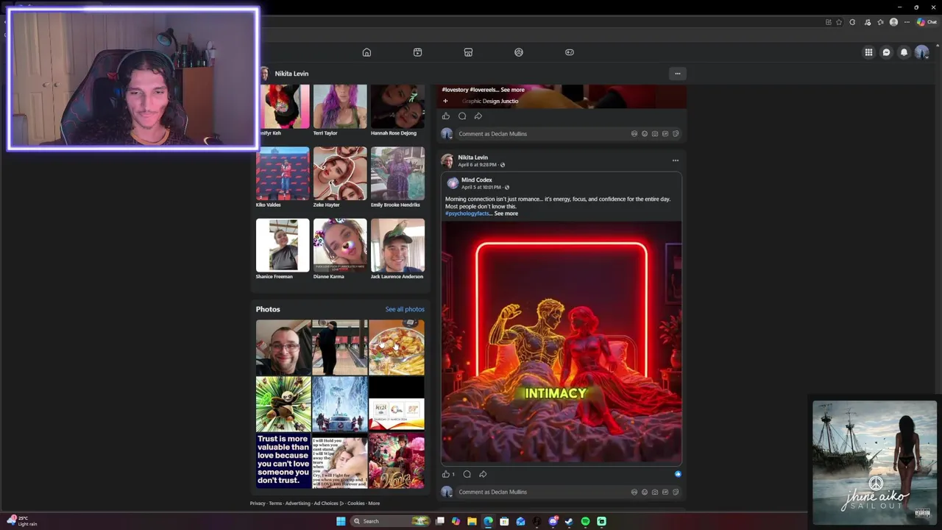
Task: Open friend Hannah Rose Dejong
Action: pos(397,106)
